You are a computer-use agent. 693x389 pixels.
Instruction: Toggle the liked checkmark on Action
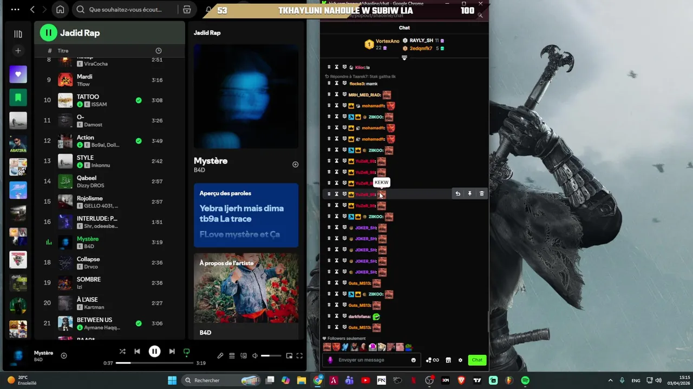coord(139,140)
